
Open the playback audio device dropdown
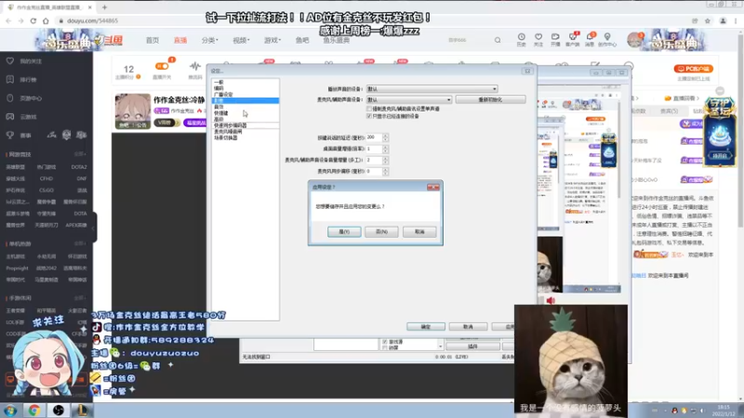click(x=432, y=88)
